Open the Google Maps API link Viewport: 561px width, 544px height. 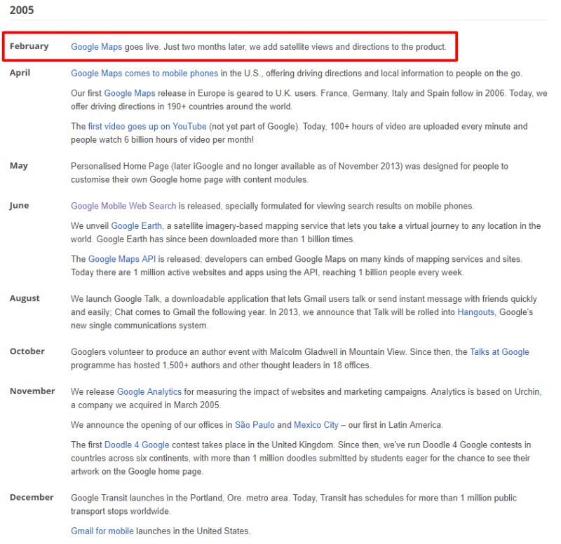click(x=121, y=259)
